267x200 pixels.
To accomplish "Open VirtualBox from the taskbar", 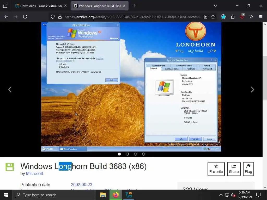I will (129, 195).
